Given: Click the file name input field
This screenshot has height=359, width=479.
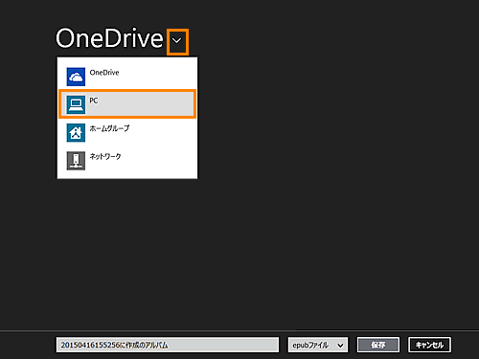Looking at the screenshot, I should (x=168, y=345).
